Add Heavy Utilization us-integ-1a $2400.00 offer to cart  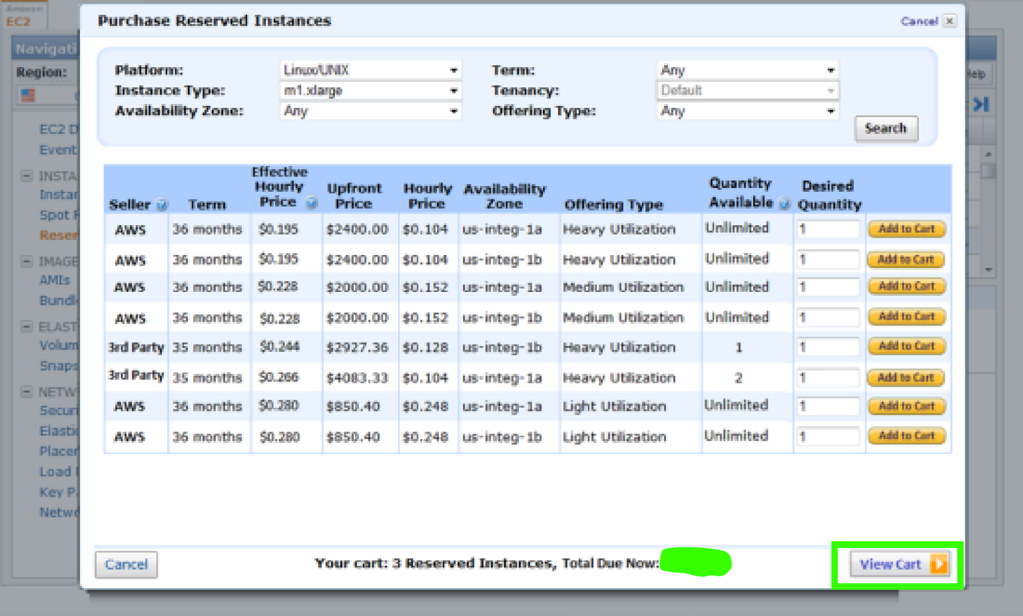906,229
